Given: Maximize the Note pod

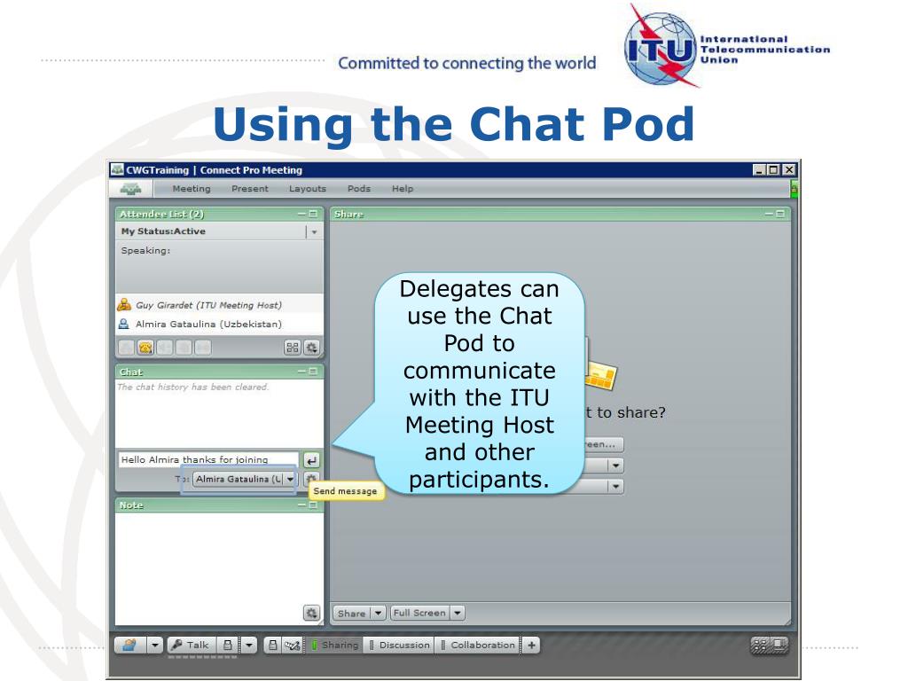Looking at the screenshot, I should click(313, 505).
